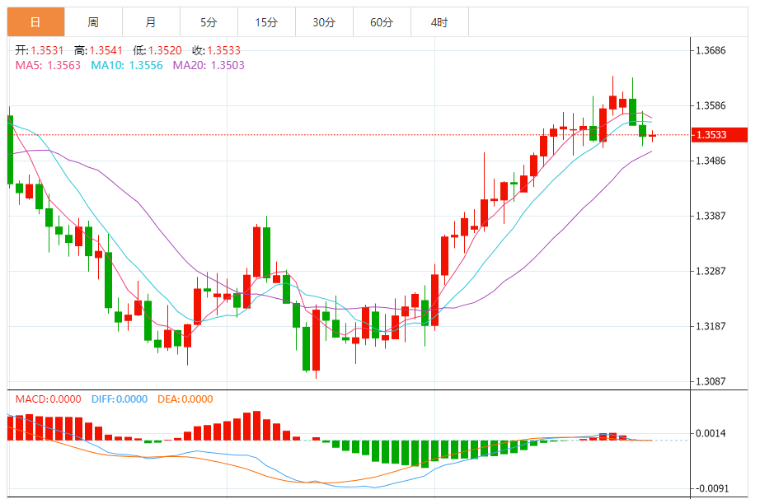Click the MA5: 1.3563 indicator label
Screen dimensions: 760x499
[x=48, y=65]
